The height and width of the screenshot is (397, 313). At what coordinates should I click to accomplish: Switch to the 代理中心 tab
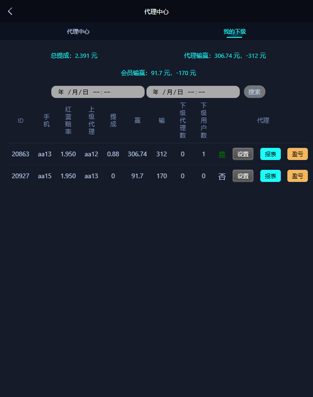(78, 32)
